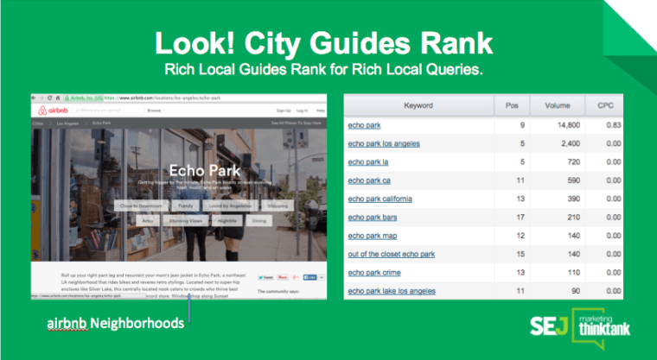Click the 'Look! City Guides Rank' title
The image size is (657, 360).
click(x=323, y=43)
